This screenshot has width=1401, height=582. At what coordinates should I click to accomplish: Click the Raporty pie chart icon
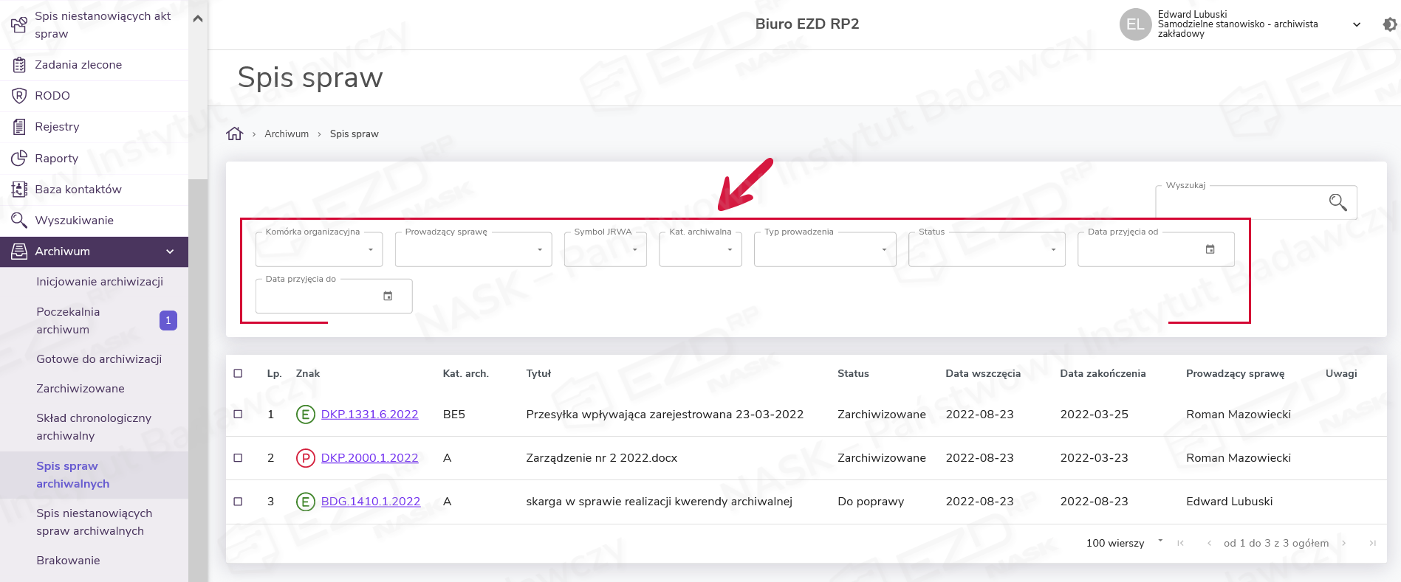19,159
